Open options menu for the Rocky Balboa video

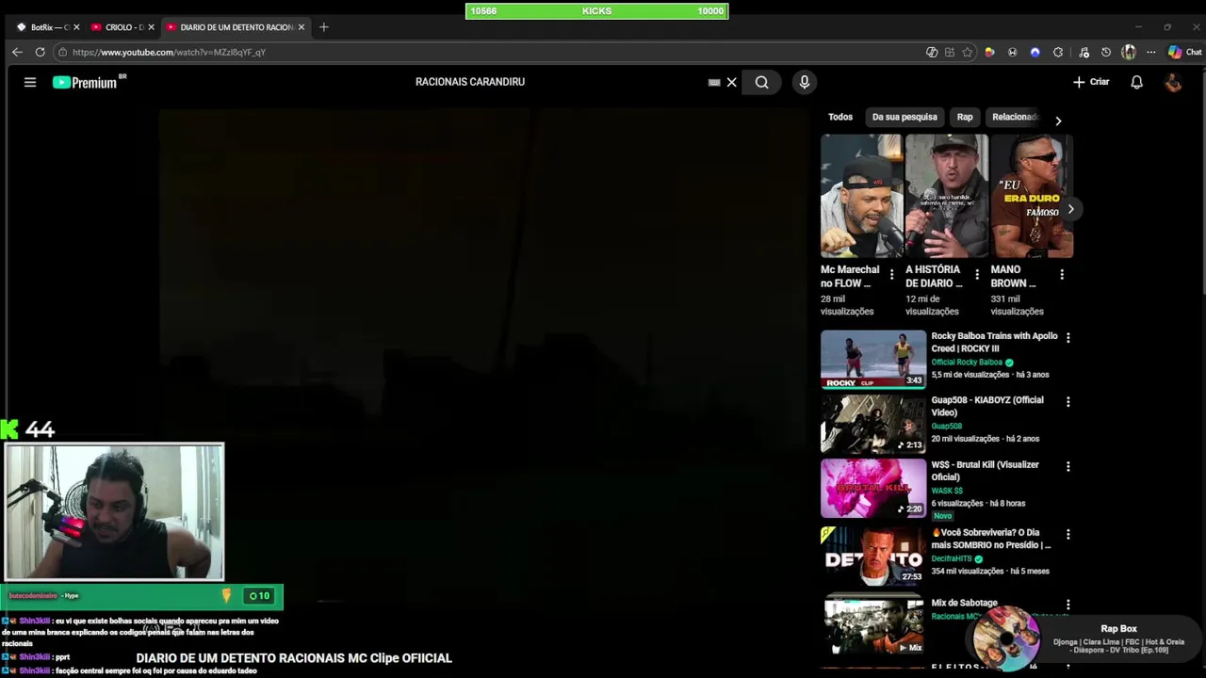(1067, 337)
